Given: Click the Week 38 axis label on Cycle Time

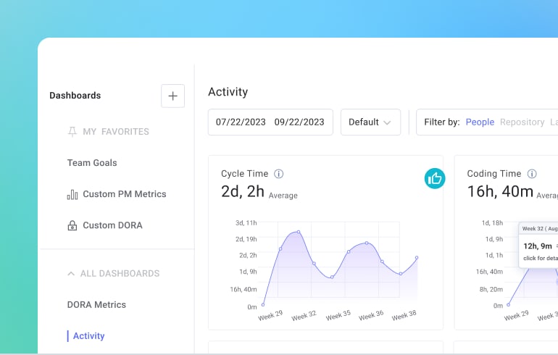Looking at the screenshot, I should (404, 315).
